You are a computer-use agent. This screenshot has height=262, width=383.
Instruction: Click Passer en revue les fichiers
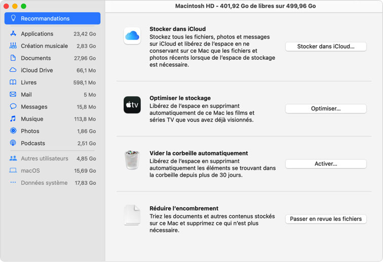tap(326, 219)
